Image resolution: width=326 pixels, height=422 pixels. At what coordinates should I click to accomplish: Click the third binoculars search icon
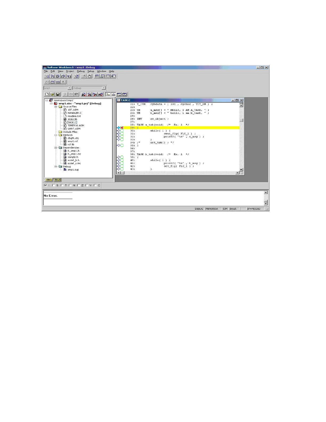pyautogui.click(x=95, y=94)
